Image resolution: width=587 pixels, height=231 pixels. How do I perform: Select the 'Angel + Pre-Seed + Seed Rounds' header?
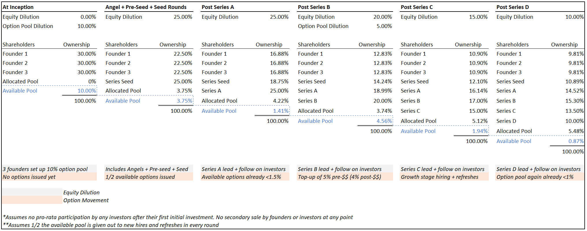pos(146,7)
